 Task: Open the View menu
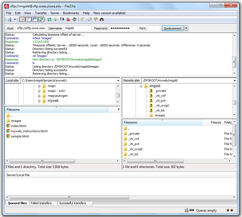(28, 13)
